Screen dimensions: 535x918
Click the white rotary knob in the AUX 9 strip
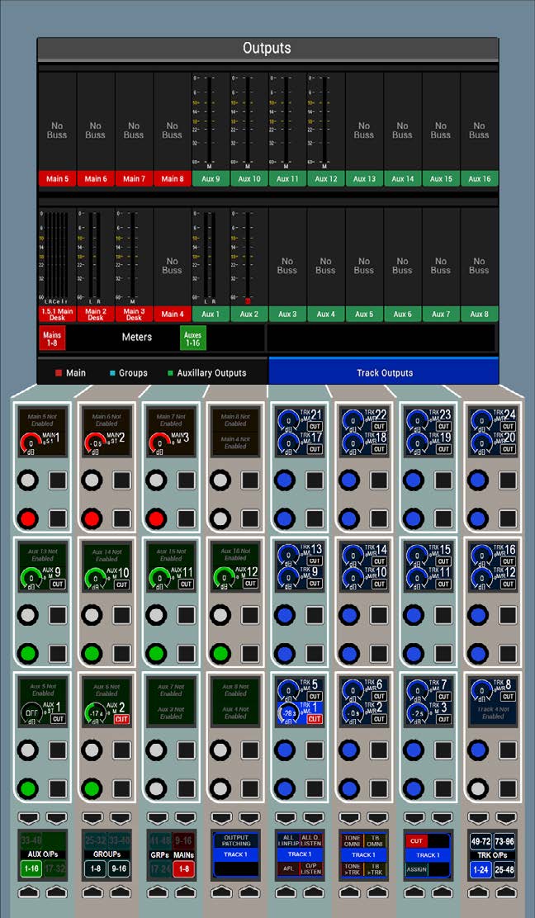point(27,615)
